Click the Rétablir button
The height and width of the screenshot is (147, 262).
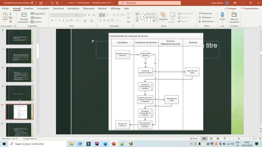tap(36, 18)
